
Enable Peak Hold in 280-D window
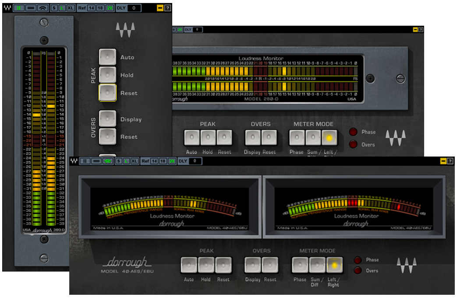[x=208, y=137]
